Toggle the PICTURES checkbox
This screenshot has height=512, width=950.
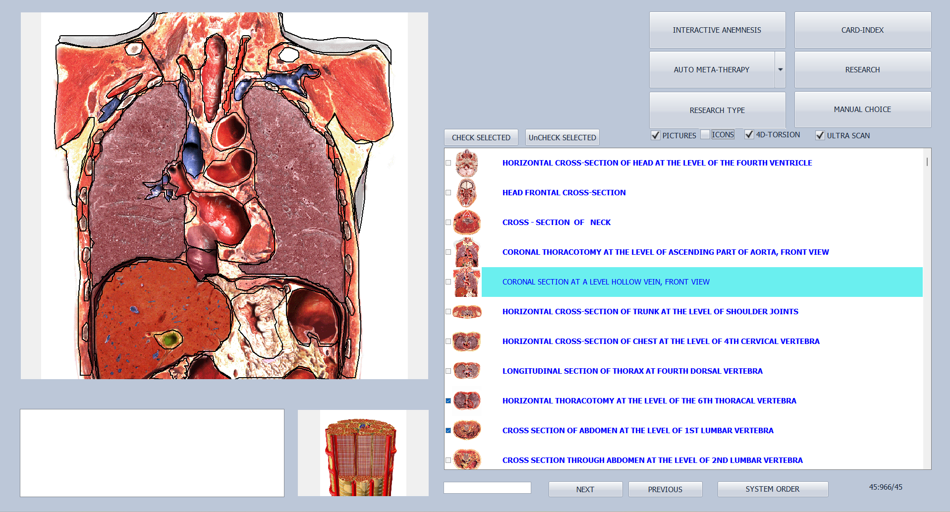pos(655,135)
